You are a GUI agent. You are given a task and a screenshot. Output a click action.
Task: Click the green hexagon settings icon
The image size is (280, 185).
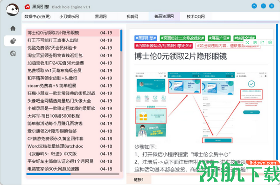tap(270, 42)
